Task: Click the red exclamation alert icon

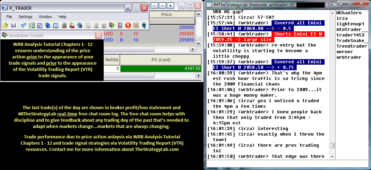Action: [x=128, y=25]
